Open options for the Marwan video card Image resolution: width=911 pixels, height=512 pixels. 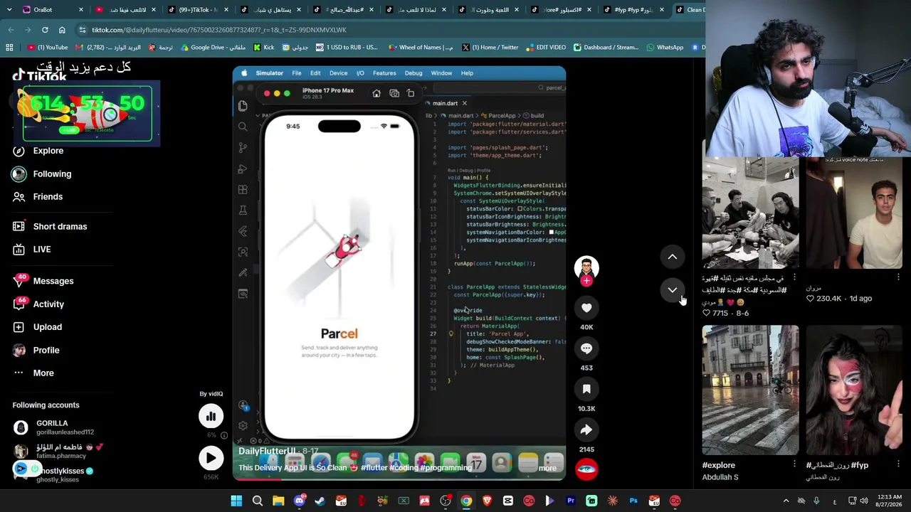pos(898,277)
